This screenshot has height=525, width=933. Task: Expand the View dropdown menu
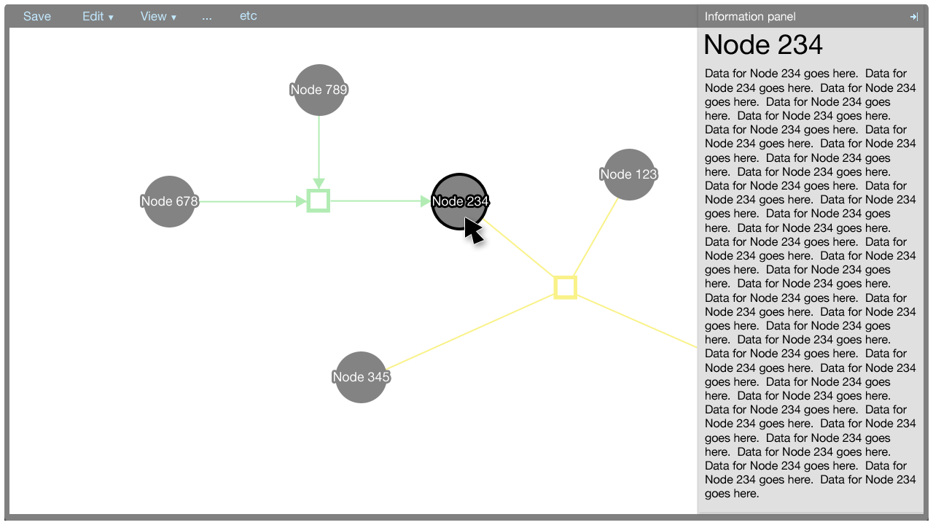[158, 16]
